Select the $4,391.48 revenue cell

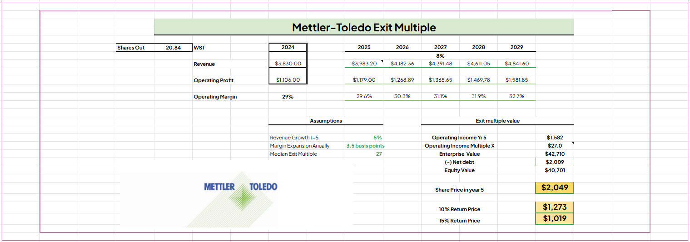click(x=440, y=64)
